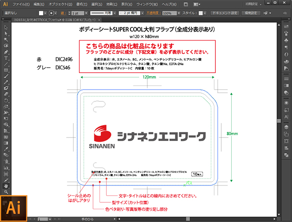Open the fill color swatch dropdown arrow
Viewport: 292px width, 222px height.
pyautogui.click(x=45, y=13)
